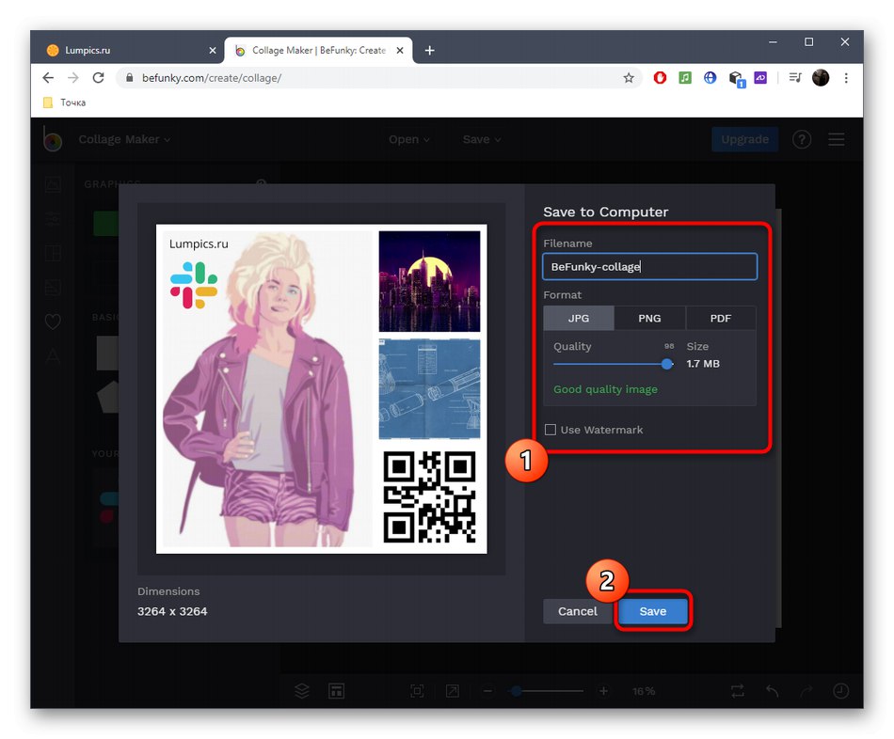Zoom out with the minus button

coord(487,691)
